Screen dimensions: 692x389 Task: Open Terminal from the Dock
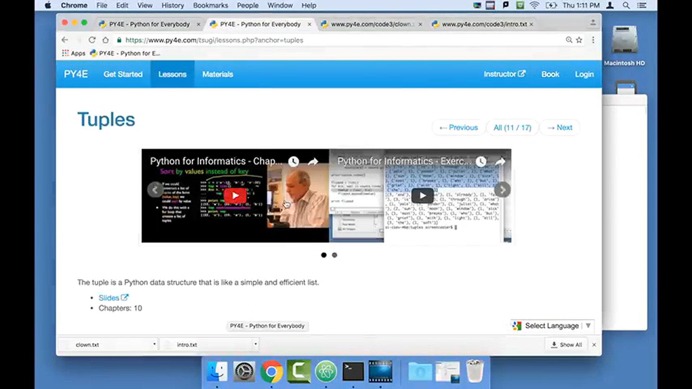point(353,371)
